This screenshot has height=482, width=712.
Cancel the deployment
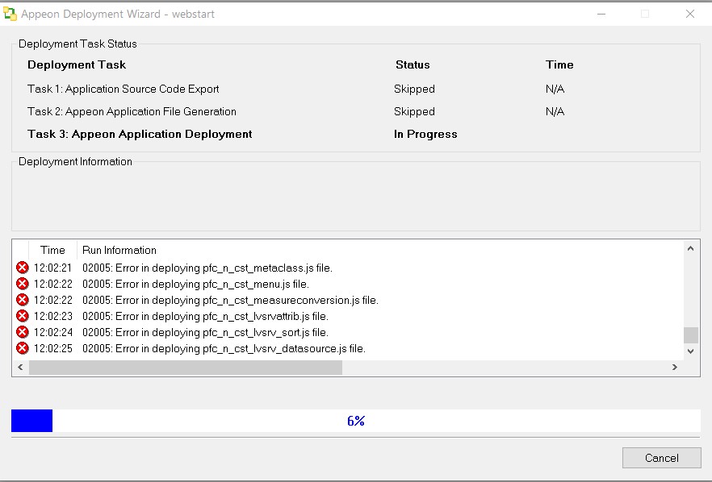(661, 458)
